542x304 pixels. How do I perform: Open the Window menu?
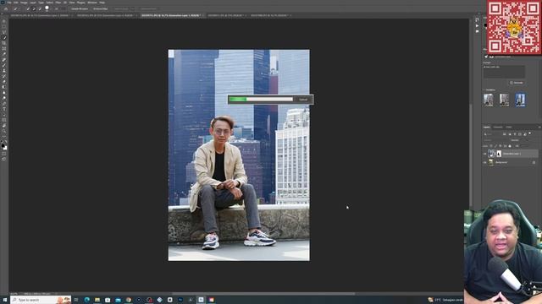92,3
